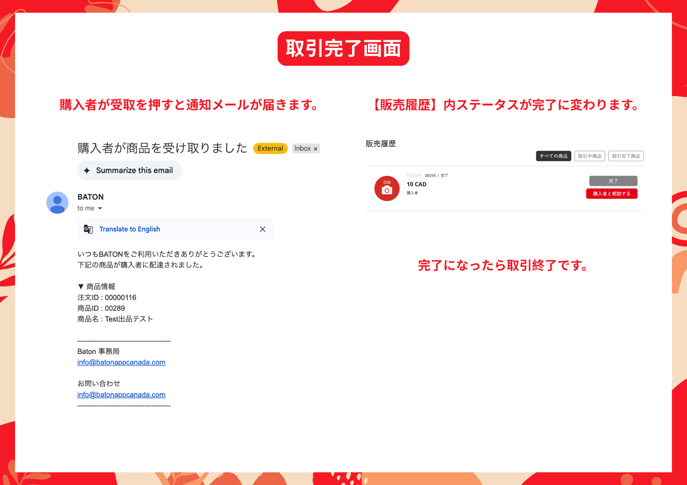The image size is (687, 485).
Task: Click the Inbox label text
Action: 302,149
